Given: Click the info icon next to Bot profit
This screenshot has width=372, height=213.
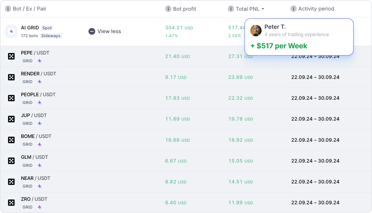Looking at the screenshot, I should tap(168, 9).
